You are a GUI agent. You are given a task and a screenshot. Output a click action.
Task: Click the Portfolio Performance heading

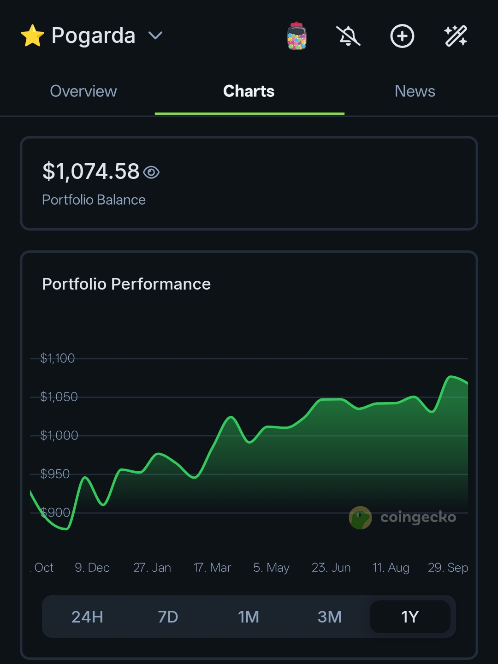coord(126,284)
